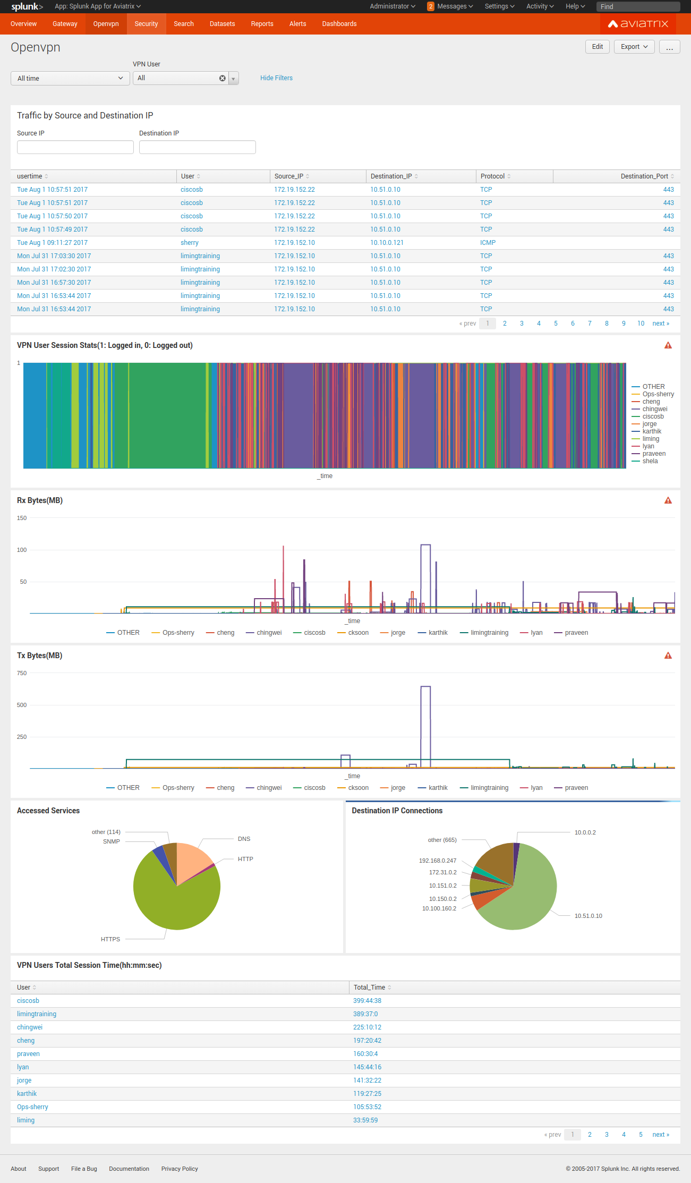Screen dimensions: 691x1183
Task: Open the VPN User dropdown arrow
Action: click(x=233, y=79)
